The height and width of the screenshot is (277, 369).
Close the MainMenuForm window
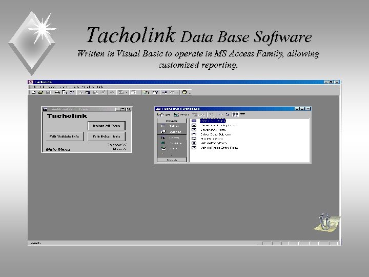(x=129, y=109)
